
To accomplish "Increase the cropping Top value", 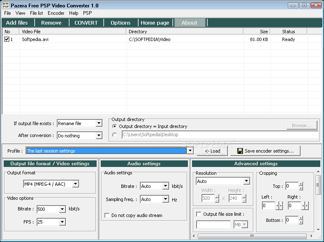I will click(x=301, y=184).
